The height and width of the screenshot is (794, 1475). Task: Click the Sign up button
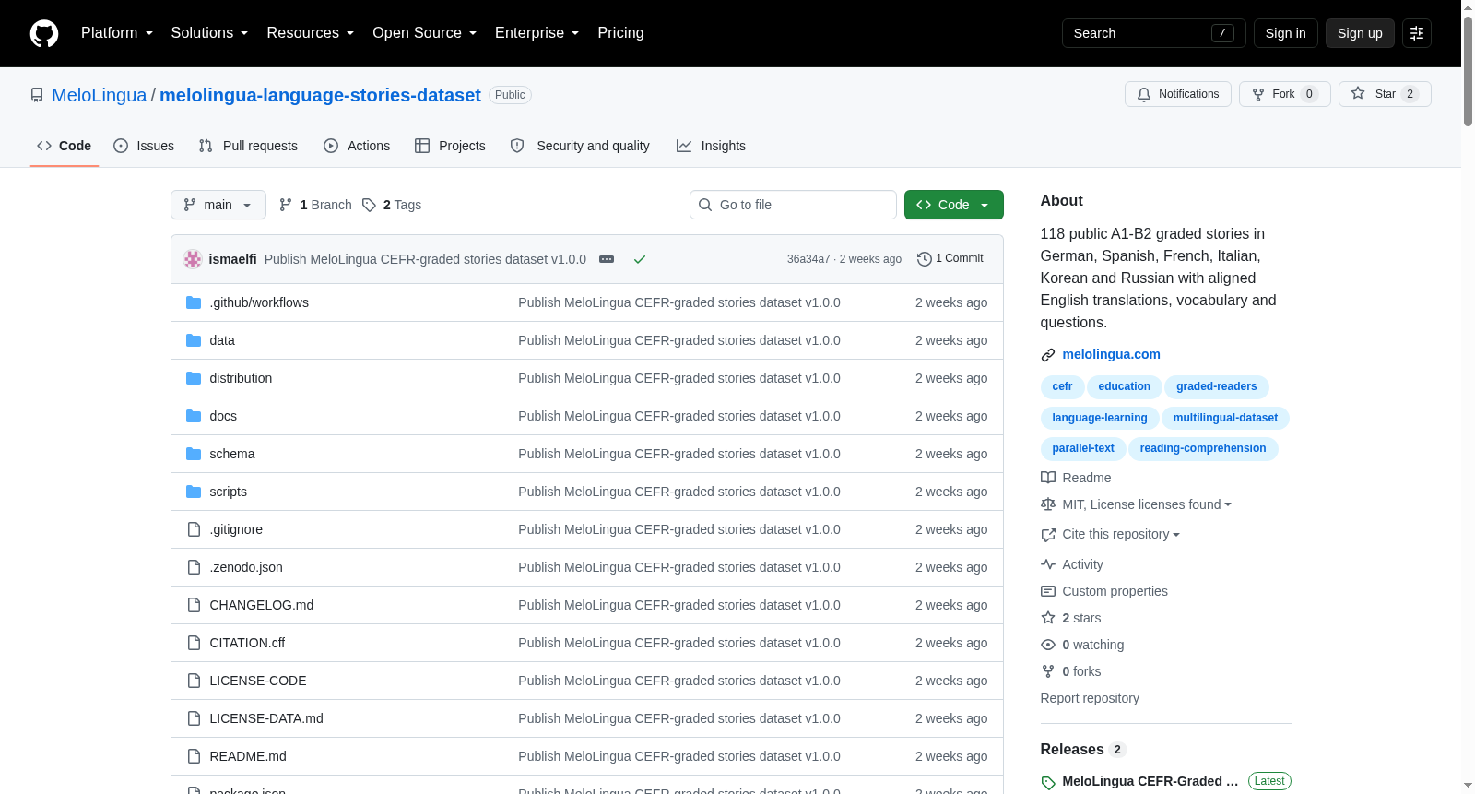(x=1360, y=33)
